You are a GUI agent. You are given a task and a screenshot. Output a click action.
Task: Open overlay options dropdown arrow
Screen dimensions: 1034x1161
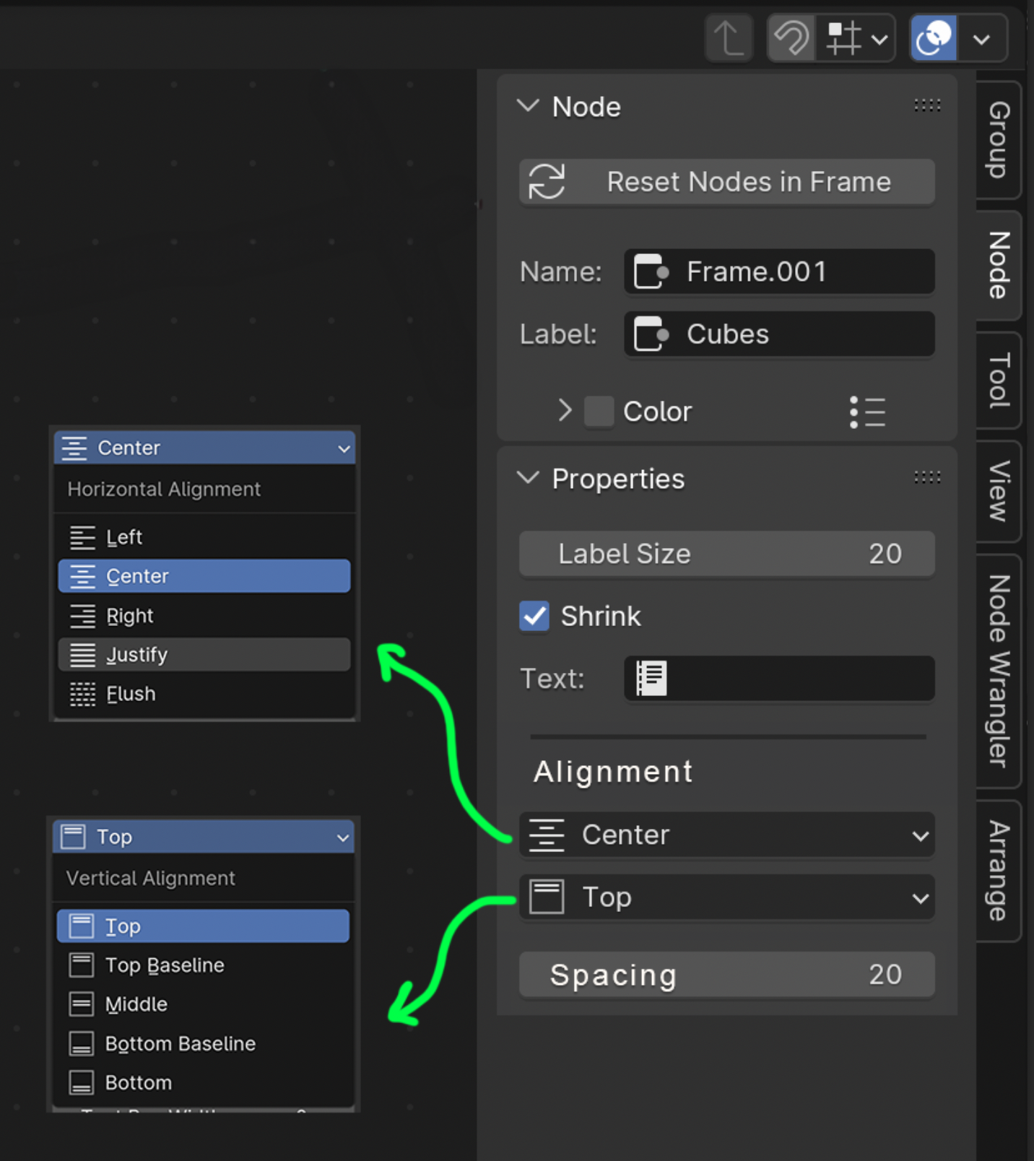[982, 38]
